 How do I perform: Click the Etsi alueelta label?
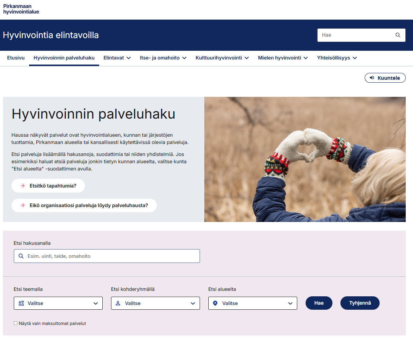pyautogui.click(x=222, y=289)
